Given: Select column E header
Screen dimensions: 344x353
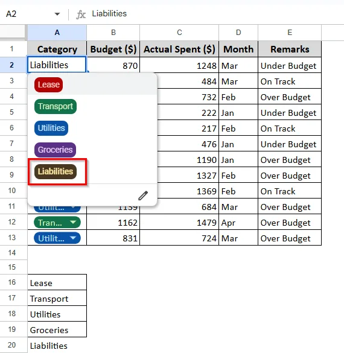Looking at the screenshot, I should point(290,33).
